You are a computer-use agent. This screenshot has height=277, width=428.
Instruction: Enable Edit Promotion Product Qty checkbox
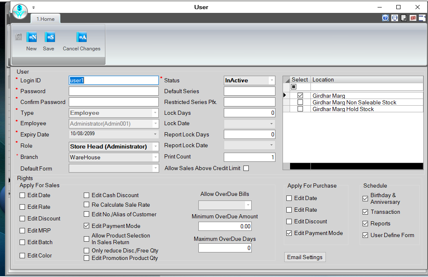point(87,258)
